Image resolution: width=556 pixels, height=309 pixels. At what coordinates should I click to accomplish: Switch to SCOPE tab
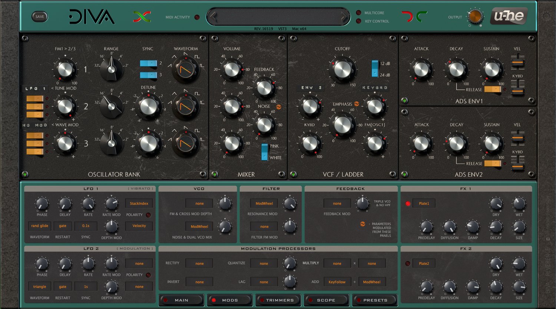(326, 300)
